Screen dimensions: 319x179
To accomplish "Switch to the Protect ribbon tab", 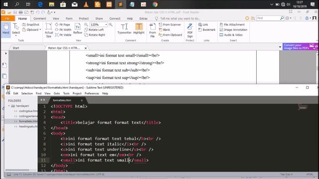I will click(84, 18).
